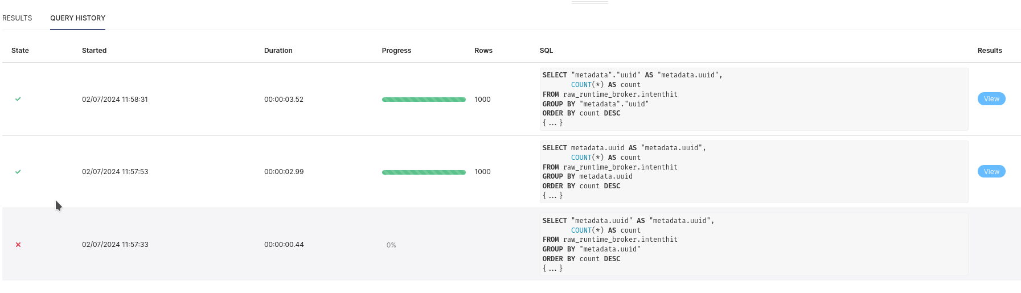Click the 0% progress of the failed query
The height and width of the screenshot is (293, 1021).
[x=391, y=245]
